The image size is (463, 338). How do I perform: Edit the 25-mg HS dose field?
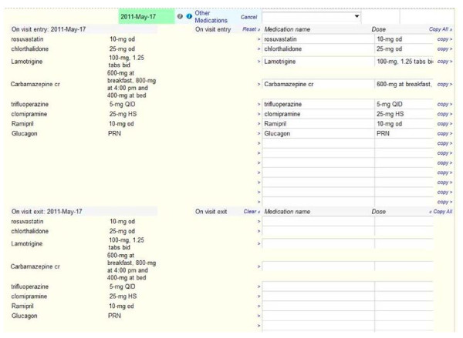point(404,114)
